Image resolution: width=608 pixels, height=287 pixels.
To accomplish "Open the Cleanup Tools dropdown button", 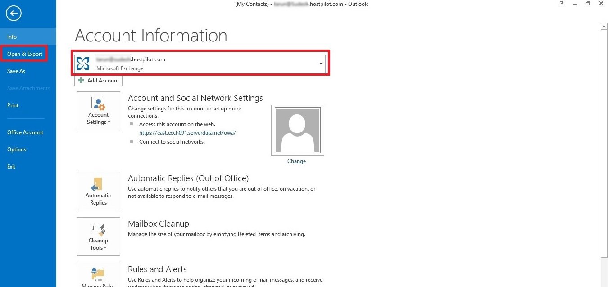I will coord(99,237).
